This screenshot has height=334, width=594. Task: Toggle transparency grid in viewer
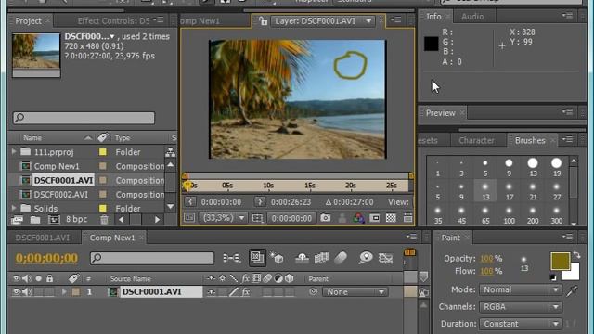coord(391,218)
